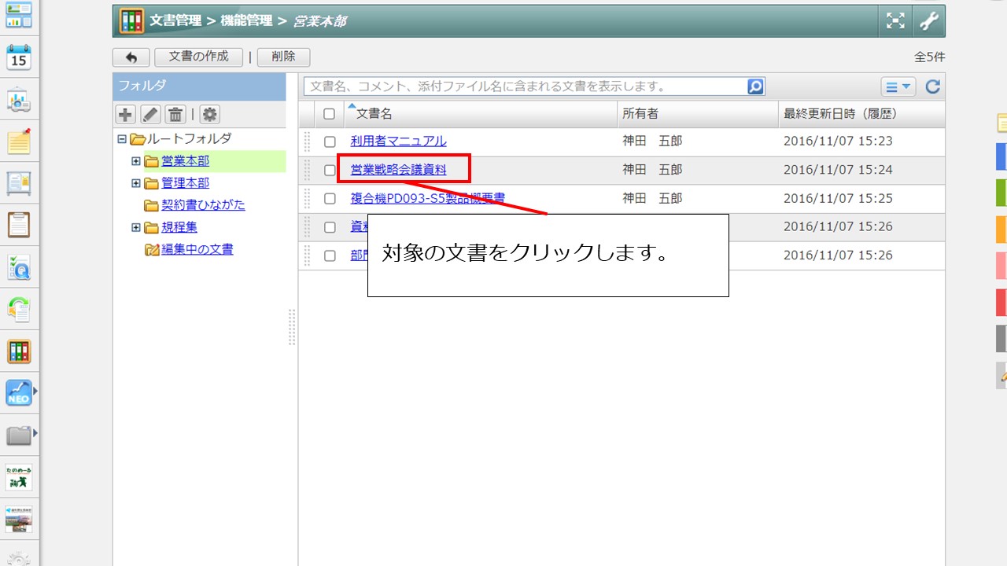Add a new folder with the plus icon
The width and height of the screenshot is (1007, 566).
[x=125, y=114]
